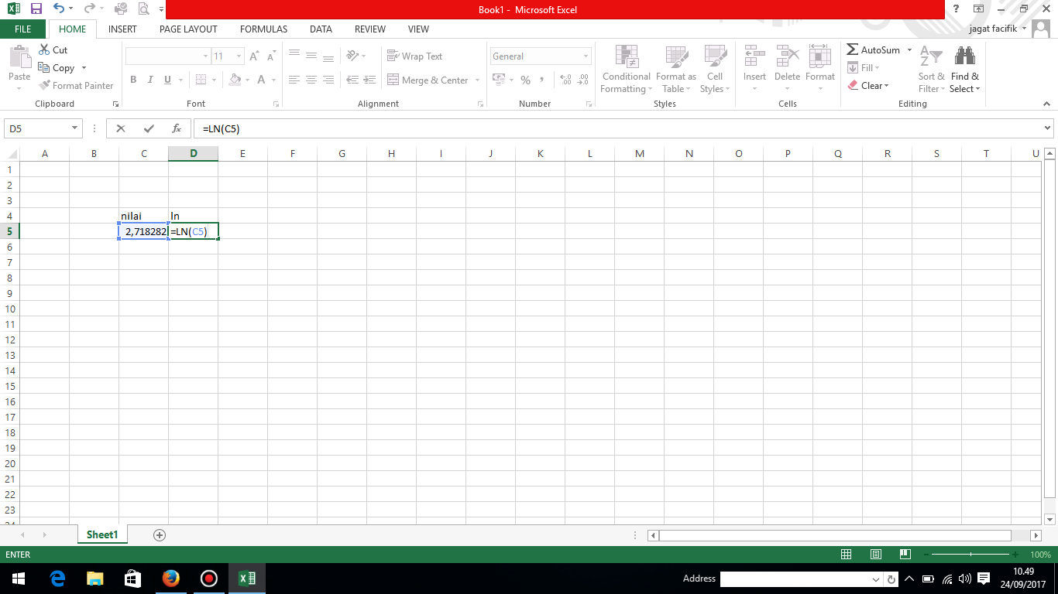Expand the formula bar chevron
This screenshot has height=594, width=1058.
[1048, 128]
